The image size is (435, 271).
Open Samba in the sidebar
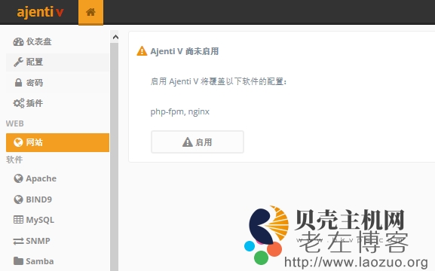point(57,261)
